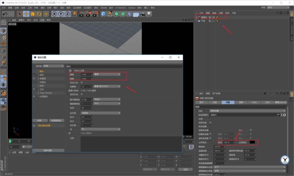Viewport: 294px width, 176px height.
Task: Open the width unit dropdown beside 1128
Action: tap(107, 74)
